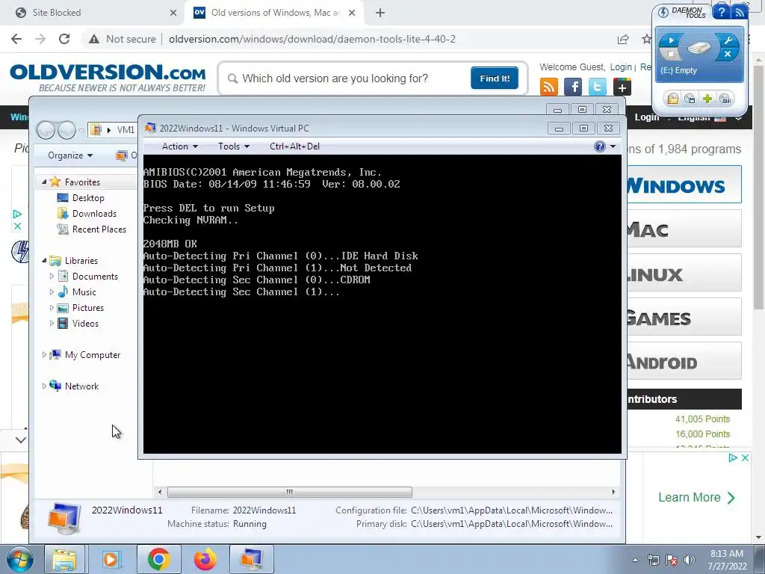This screenshot has width=765, height=574.
Task: Expand the Pictures library node
Action: pos(52,307)
